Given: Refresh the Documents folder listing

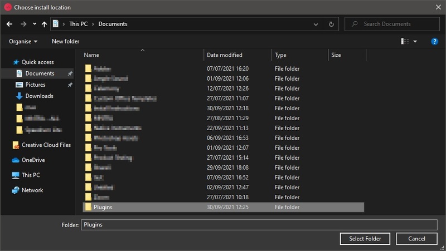Looking at the screenshot, I should (331, 24).
